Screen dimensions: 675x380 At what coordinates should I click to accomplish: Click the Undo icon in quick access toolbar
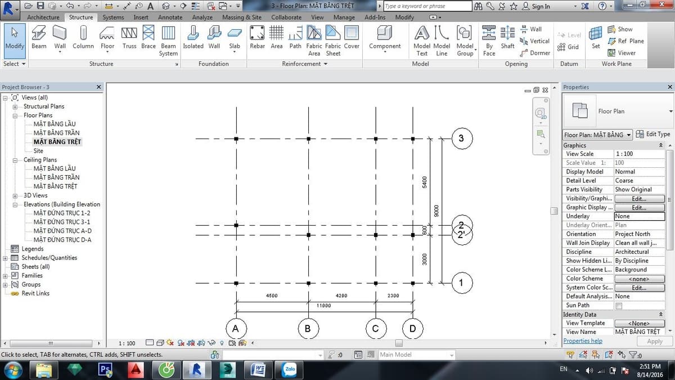point(69,6)
